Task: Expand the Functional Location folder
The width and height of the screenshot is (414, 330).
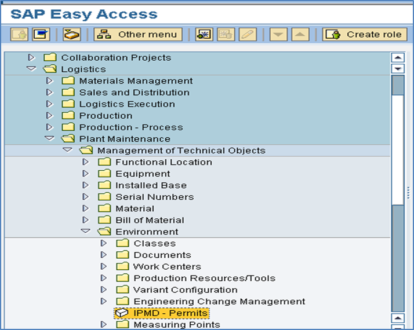Action: click(85, 162)
